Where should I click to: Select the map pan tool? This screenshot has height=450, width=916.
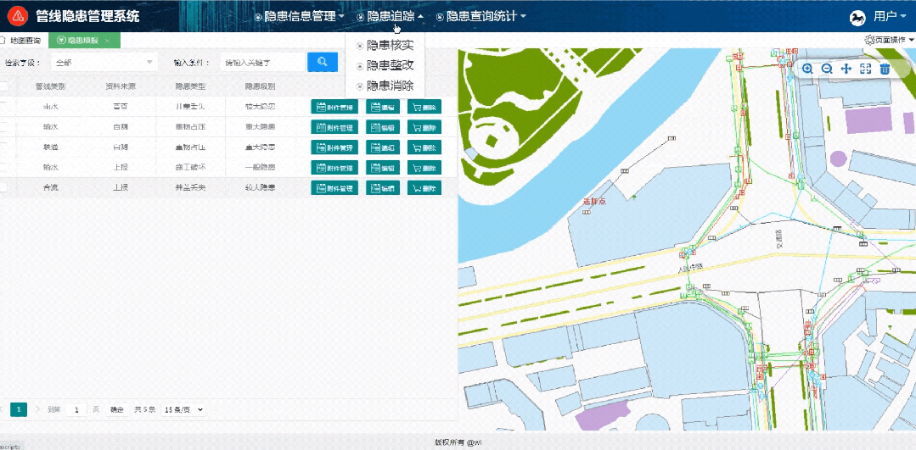click(846, 69)
